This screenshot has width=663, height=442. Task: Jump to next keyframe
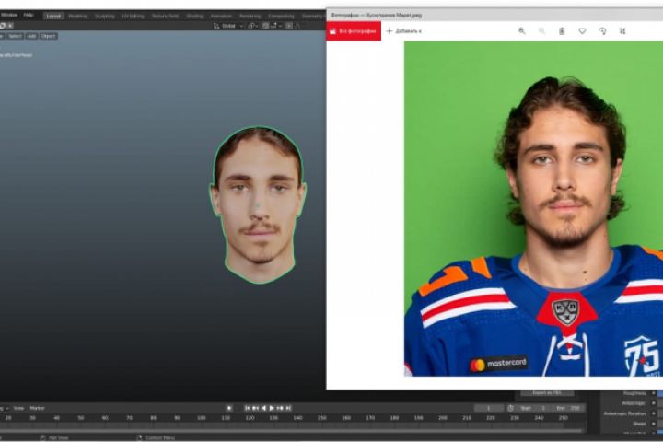tap(280, 408)
